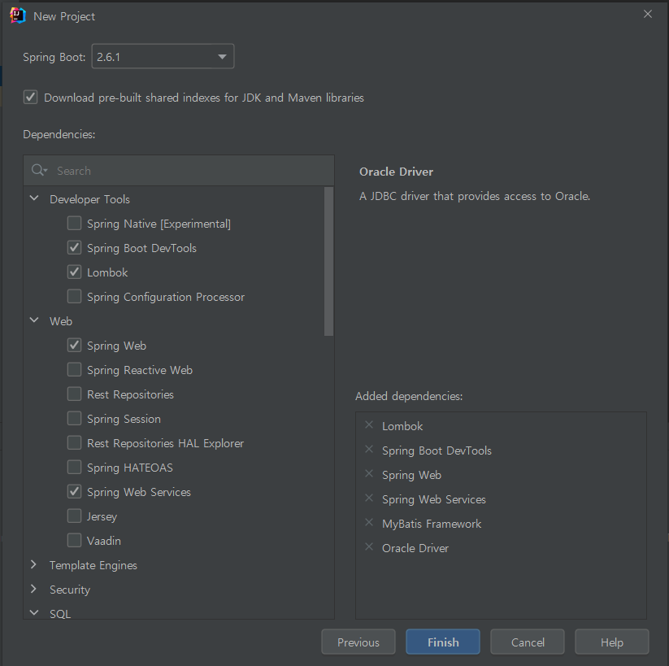Enable Spring Configuration Processor
Viewport: 669px width, 666px height.
pos(74,296)
